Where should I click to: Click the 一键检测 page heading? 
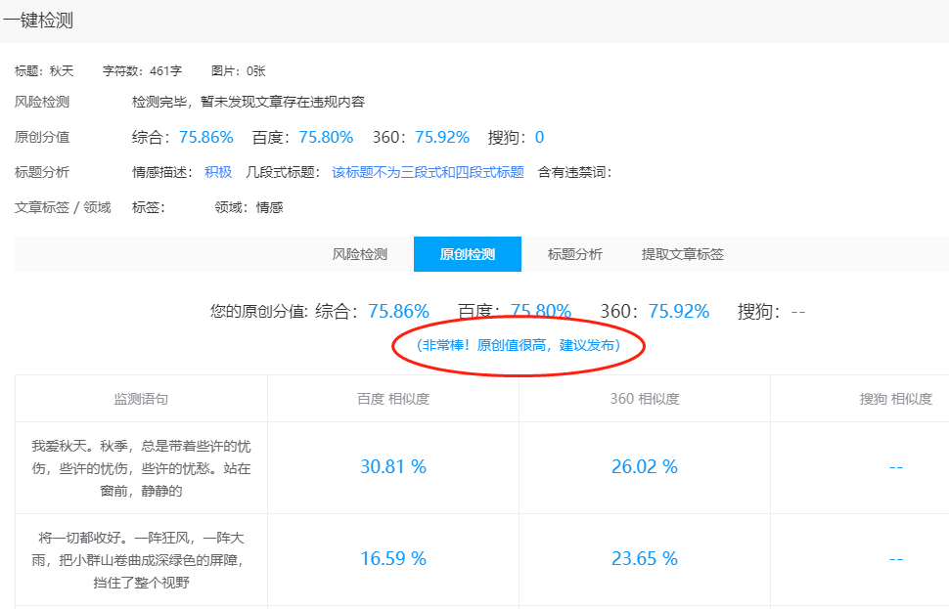click(38, 21)
